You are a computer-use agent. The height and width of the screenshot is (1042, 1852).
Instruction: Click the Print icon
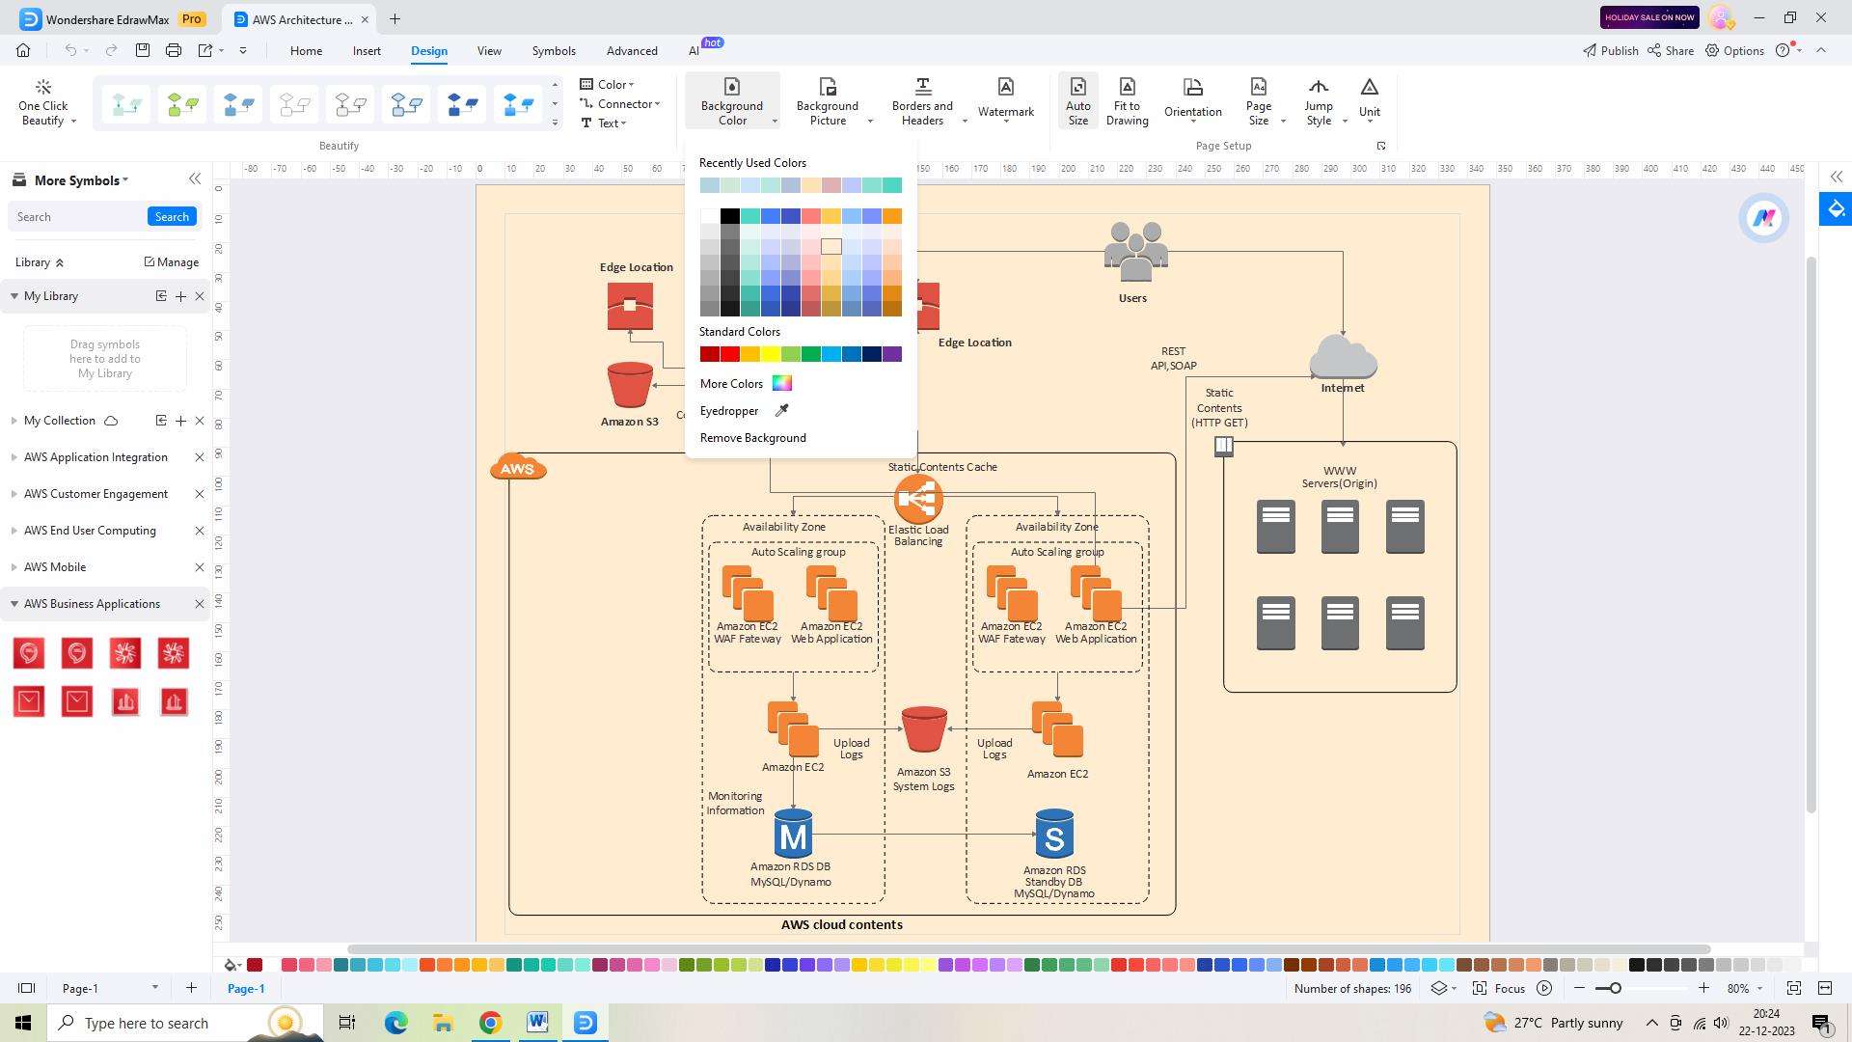click(174, 50)
